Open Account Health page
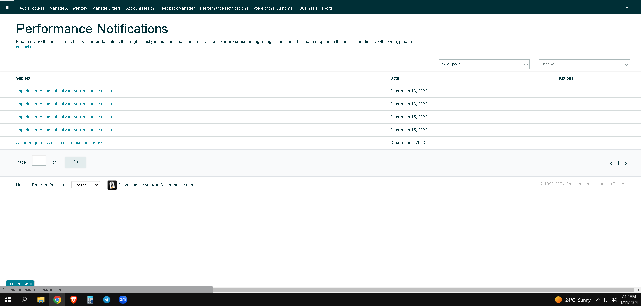 140,8
